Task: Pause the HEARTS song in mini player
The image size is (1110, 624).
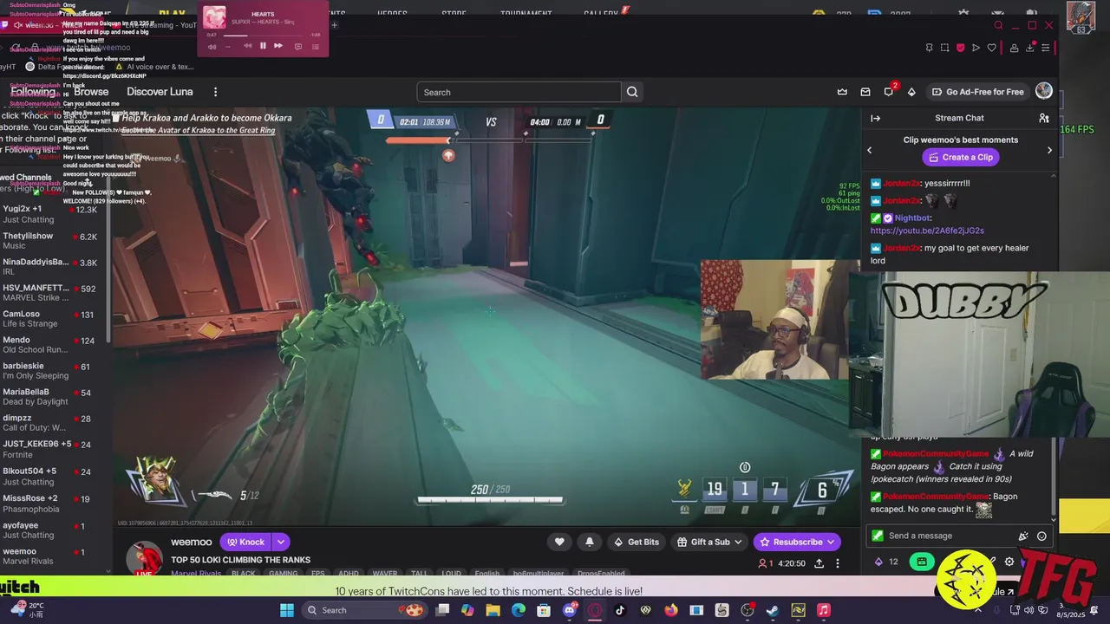Action: (x=263, y=46)
